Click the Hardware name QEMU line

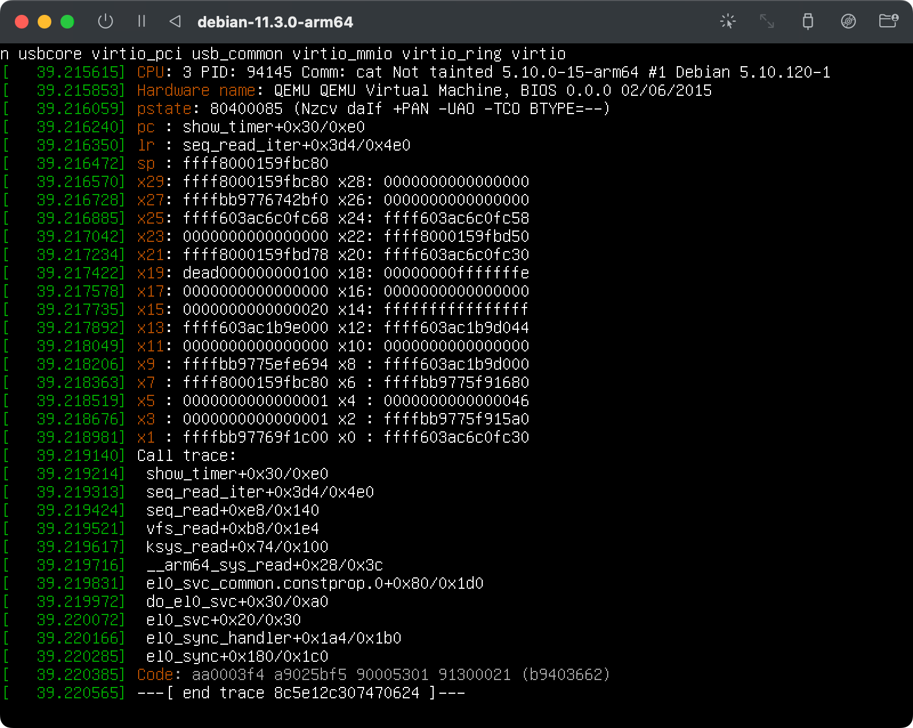point(422,90)
